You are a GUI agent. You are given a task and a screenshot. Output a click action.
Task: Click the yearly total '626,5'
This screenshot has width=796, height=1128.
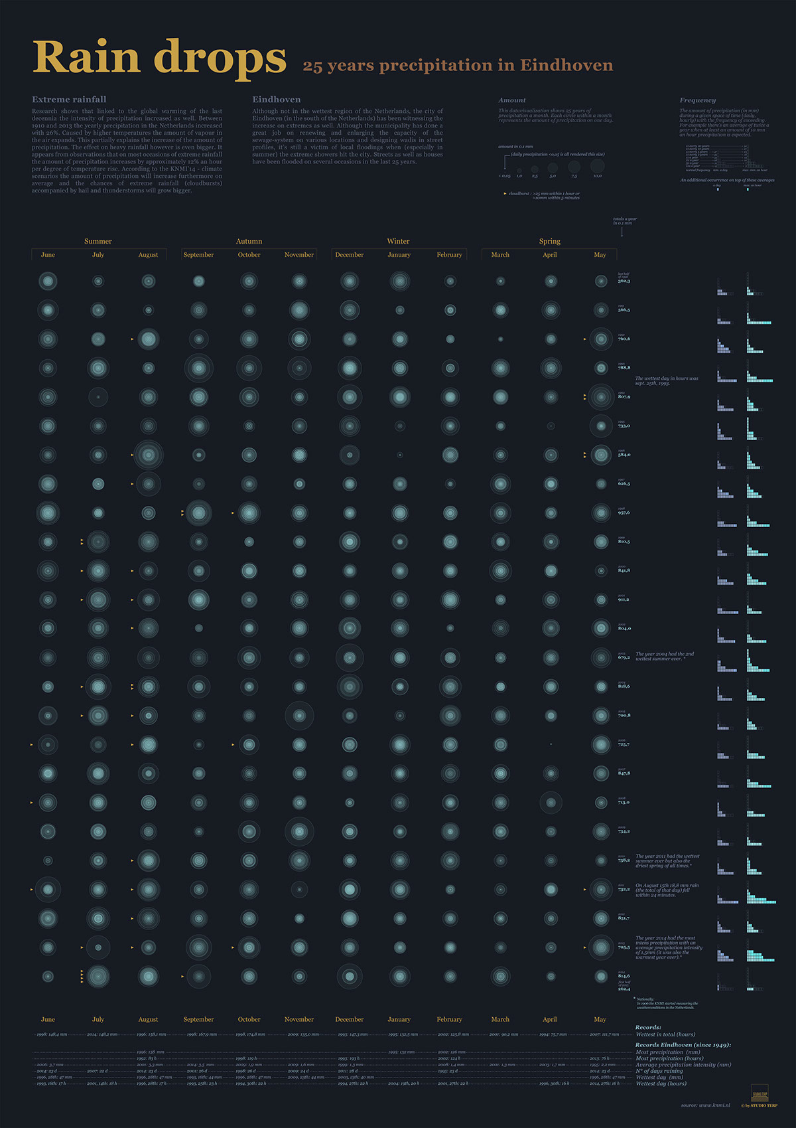pos(624,484)
